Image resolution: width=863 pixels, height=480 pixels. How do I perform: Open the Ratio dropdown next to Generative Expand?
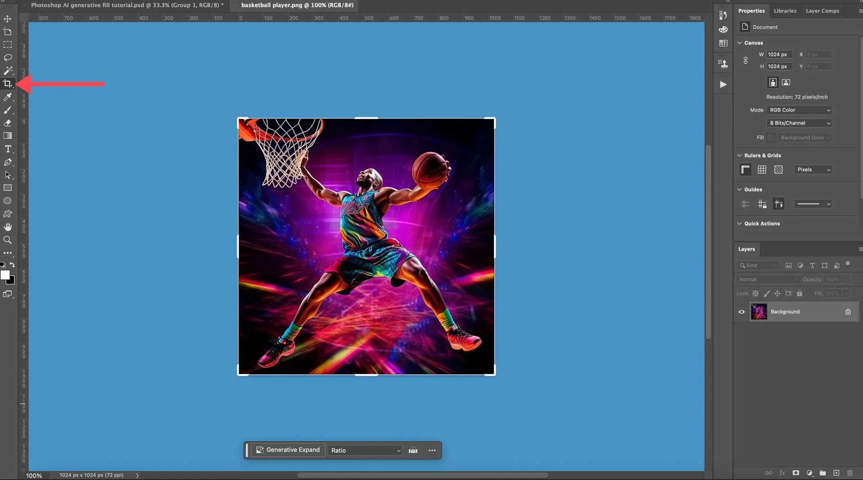(364, 450)
